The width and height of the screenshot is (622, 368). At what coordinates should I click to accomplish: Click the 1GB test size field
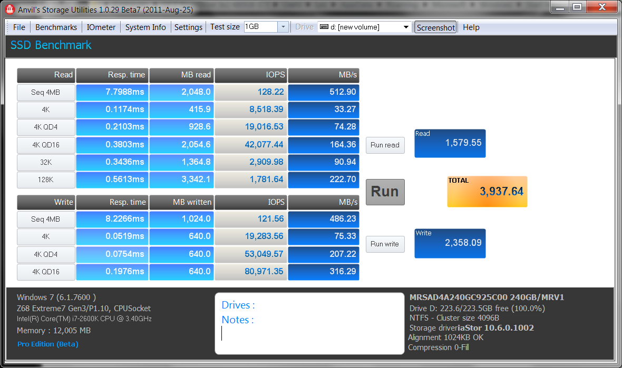click(x=260, y=27)
